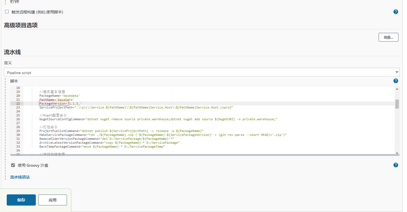The width and height of the screenshot is (407, 212).
Task: Click the 高级... button
Action: [388, 37]
